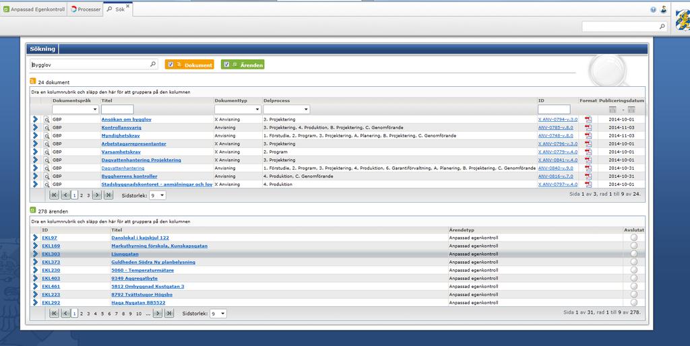The width and height of the screenshot is (690, 346).
Task: Open documents Sidstorlek page size dropdown
Action: pyautogui.click(x=158, y=195)
